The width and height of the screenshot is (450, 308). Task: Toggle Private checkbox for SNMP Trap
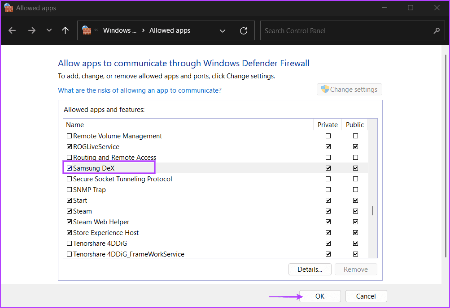pos(328,189)
